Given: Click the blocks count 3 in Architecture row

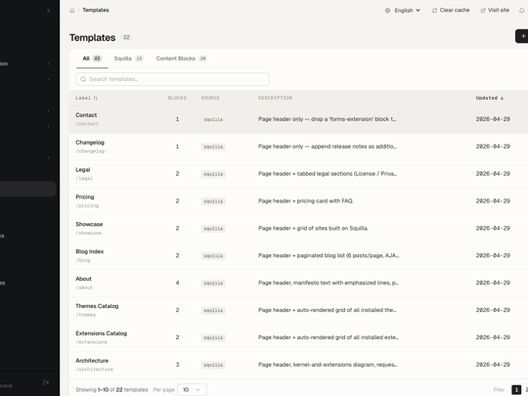Looking at the screenshot, I should point(177,365).
